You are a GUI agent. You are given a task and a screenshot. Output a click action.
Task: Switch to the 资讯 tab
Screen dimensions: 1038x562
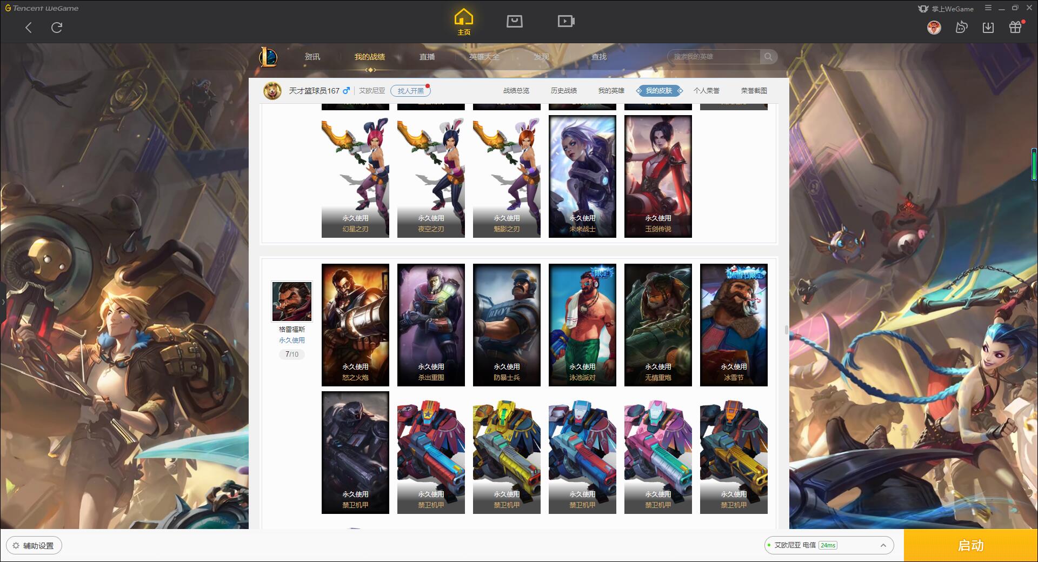pyautogui.click(x=312, y=57)
